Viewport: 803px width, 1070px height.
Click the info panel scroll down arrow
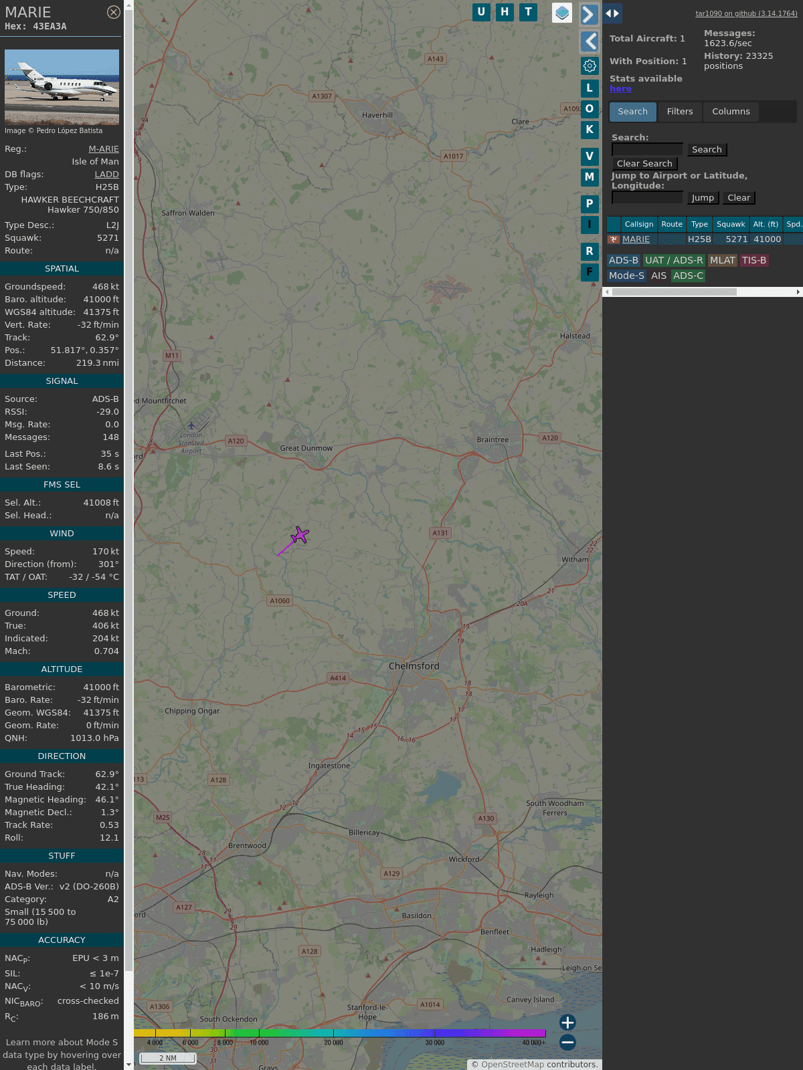click(x=128, y=1065)
